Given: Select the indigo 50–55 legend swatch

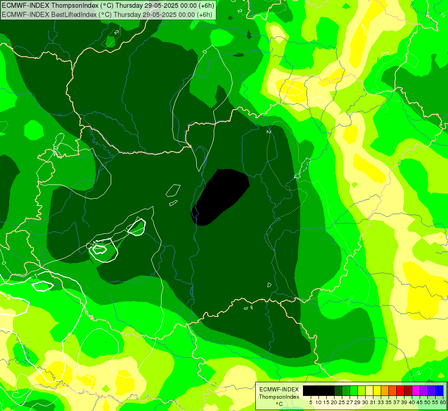Looking at the screenshot, I should point(432,390).
